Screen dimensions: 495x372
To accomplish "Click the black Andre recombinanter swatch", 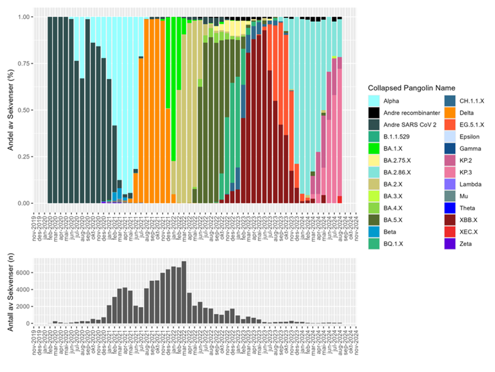I will coord(373,112).
